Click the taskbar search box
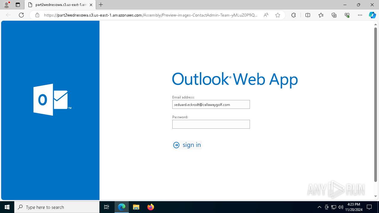Screen dimensions: 379x213 pyautogui.click(x=57, y=207)
